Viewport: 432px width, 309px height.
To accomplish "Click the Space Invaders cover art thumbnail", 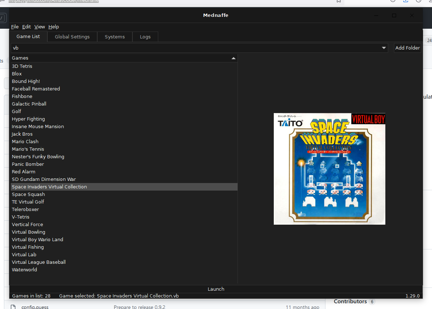I will click(x=329, y=169).
